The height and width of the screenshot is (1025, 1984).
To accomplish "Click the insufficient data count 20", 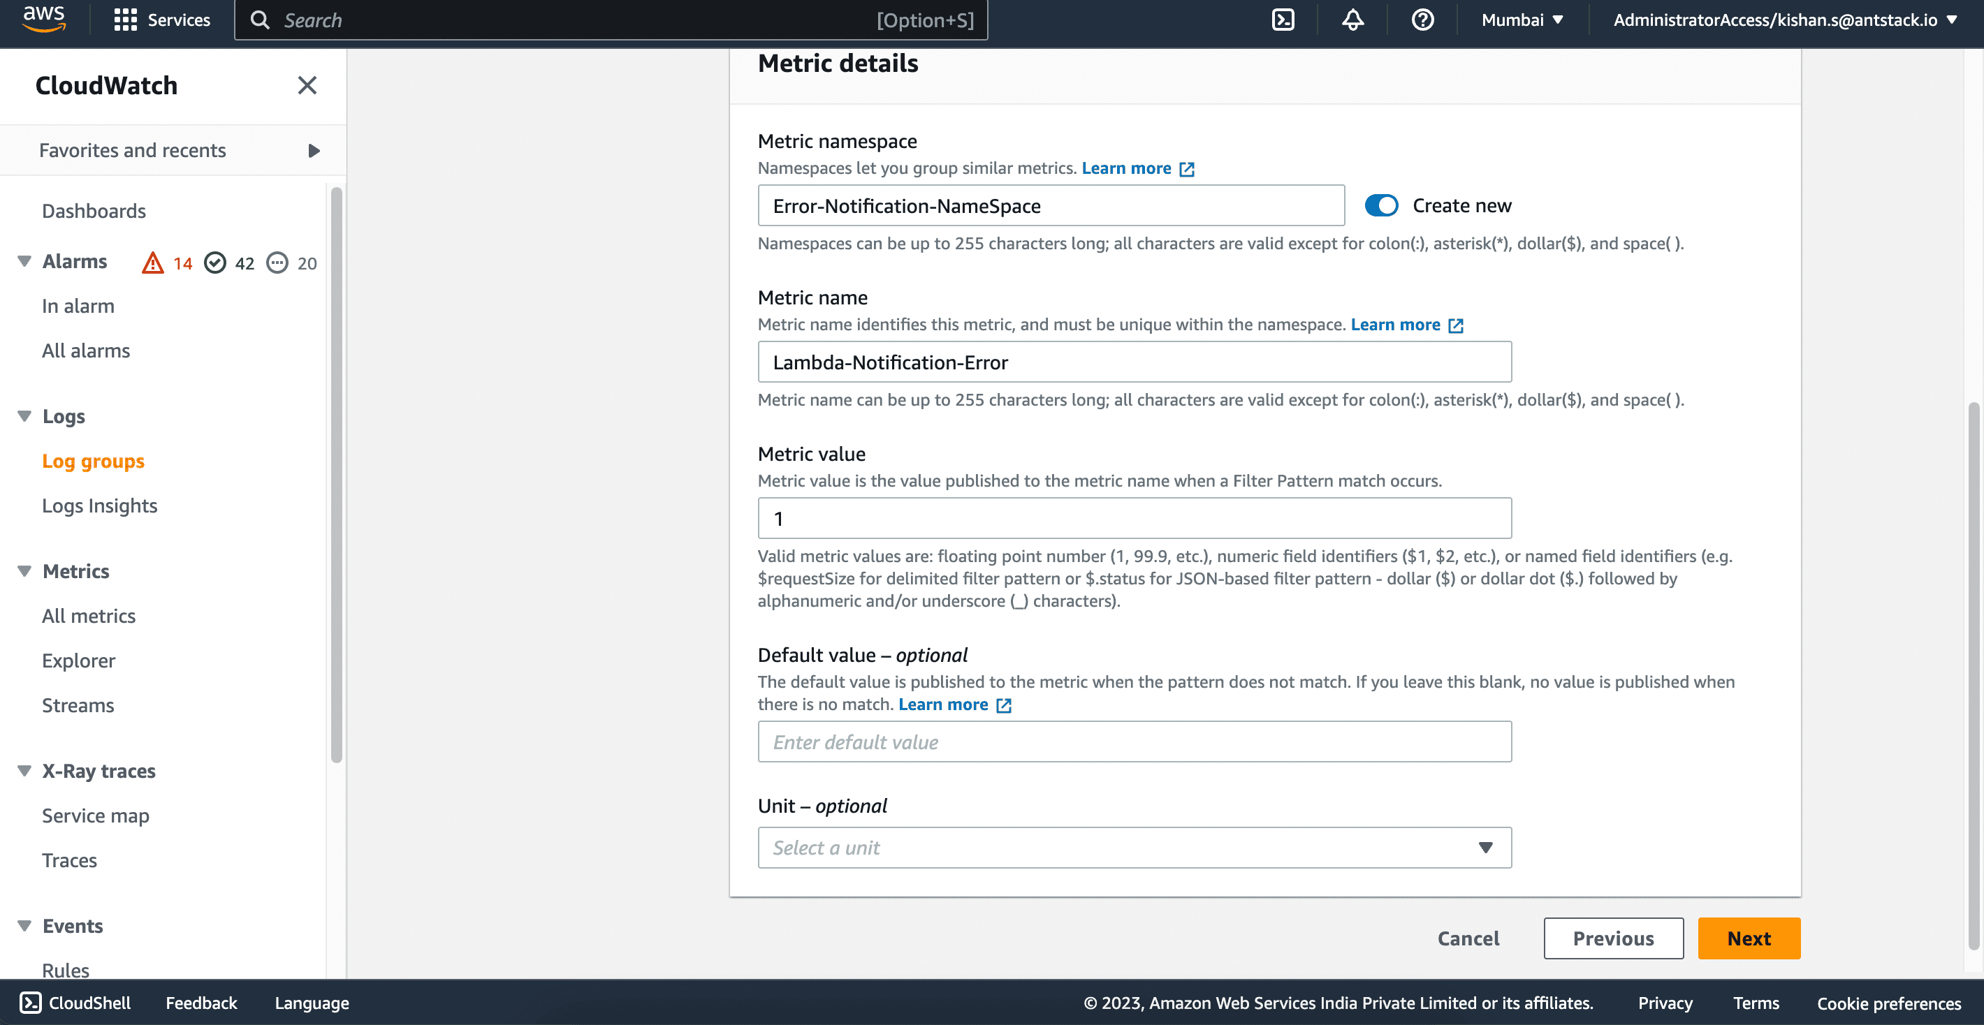I will pyautogui.click(x=307, y=263).
